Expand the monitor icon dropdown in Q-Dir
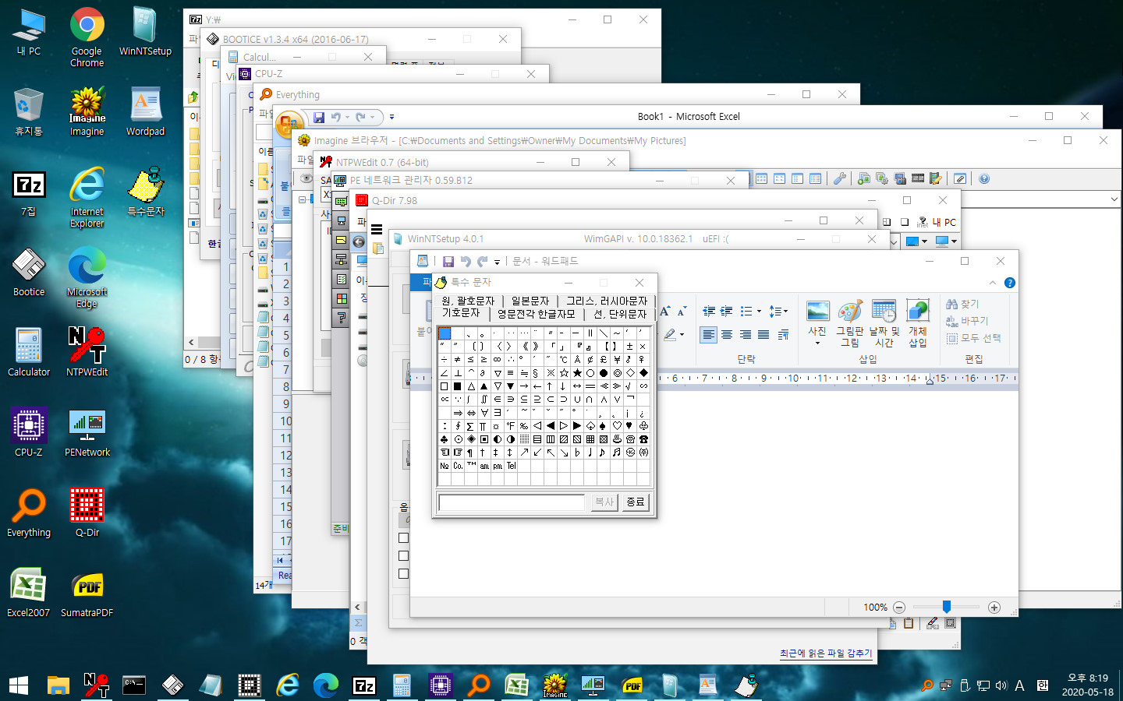The image size is (1123, 701). pos(954,241)
